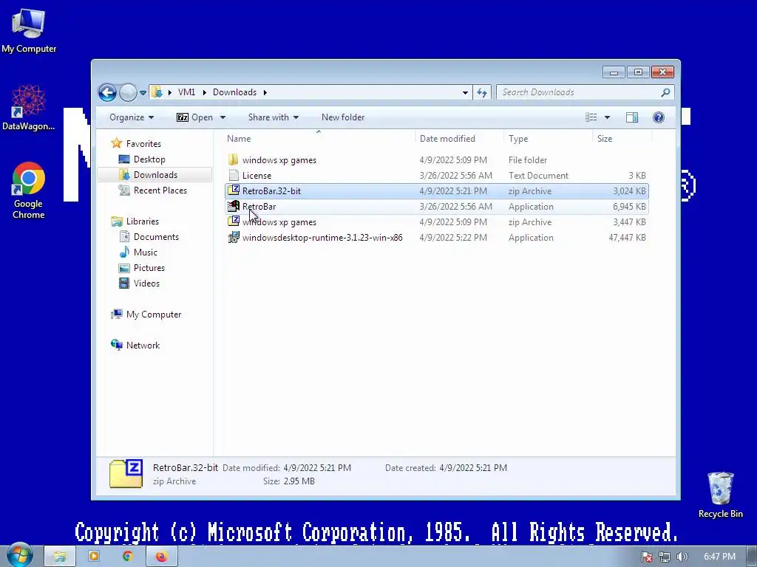This screenshot has width=757, height=567.
Task: Expand the arrow after Downloads breadcrumb
Action: 265,92
